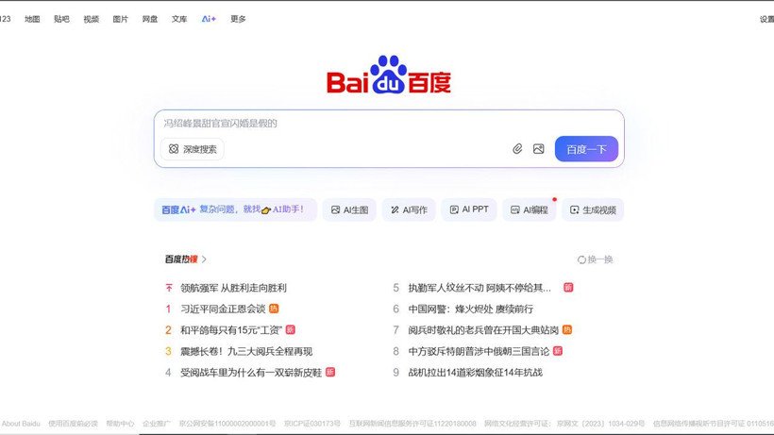The image size is (774, 435).
Task: Expand 百度热搜 via its chevron arrow
Action: (x=204, y=259)
